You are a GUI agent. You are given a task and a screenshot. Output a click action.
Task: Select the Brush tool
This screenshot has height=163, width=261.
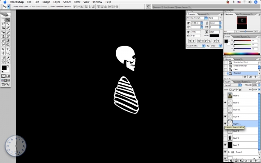[8, 33]
